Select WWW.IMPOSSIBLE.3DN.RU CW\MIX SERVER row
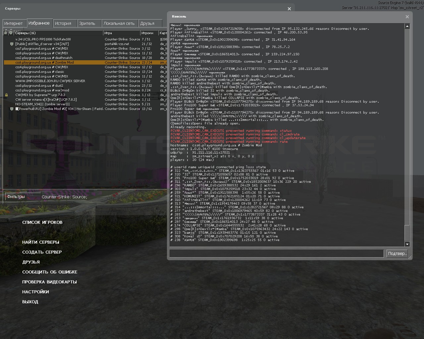 85,81
